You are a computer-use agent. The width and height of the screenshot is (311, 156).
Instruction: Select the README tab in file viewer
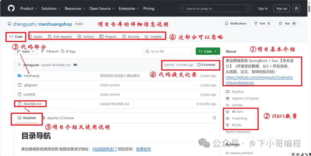[x=27, y=118]
